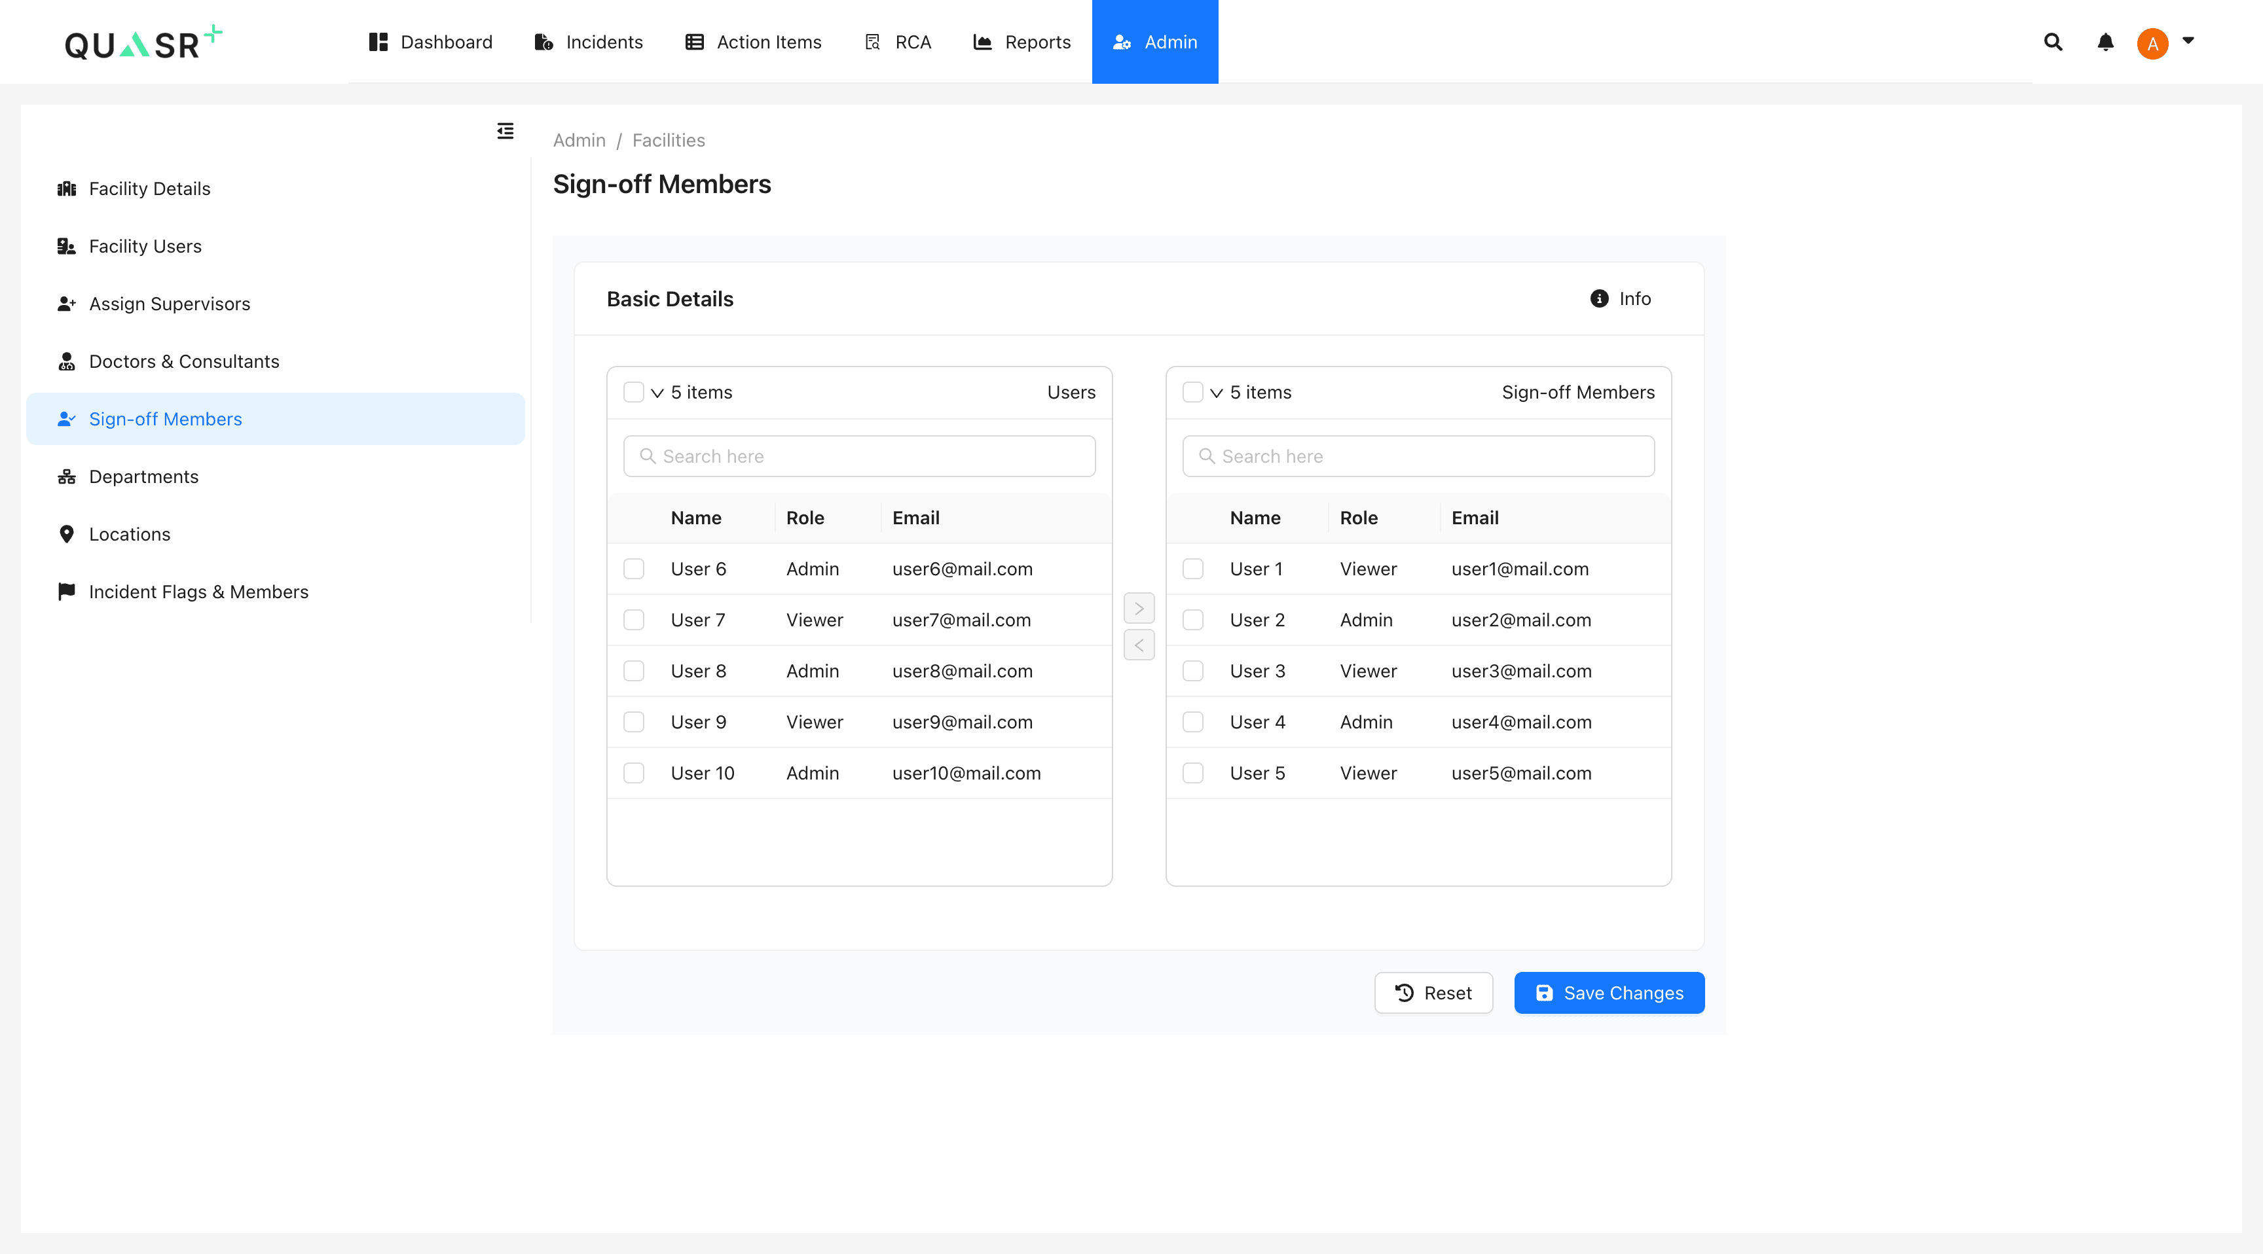
Task: Collapse the sidebar panel
Action: 505,131
